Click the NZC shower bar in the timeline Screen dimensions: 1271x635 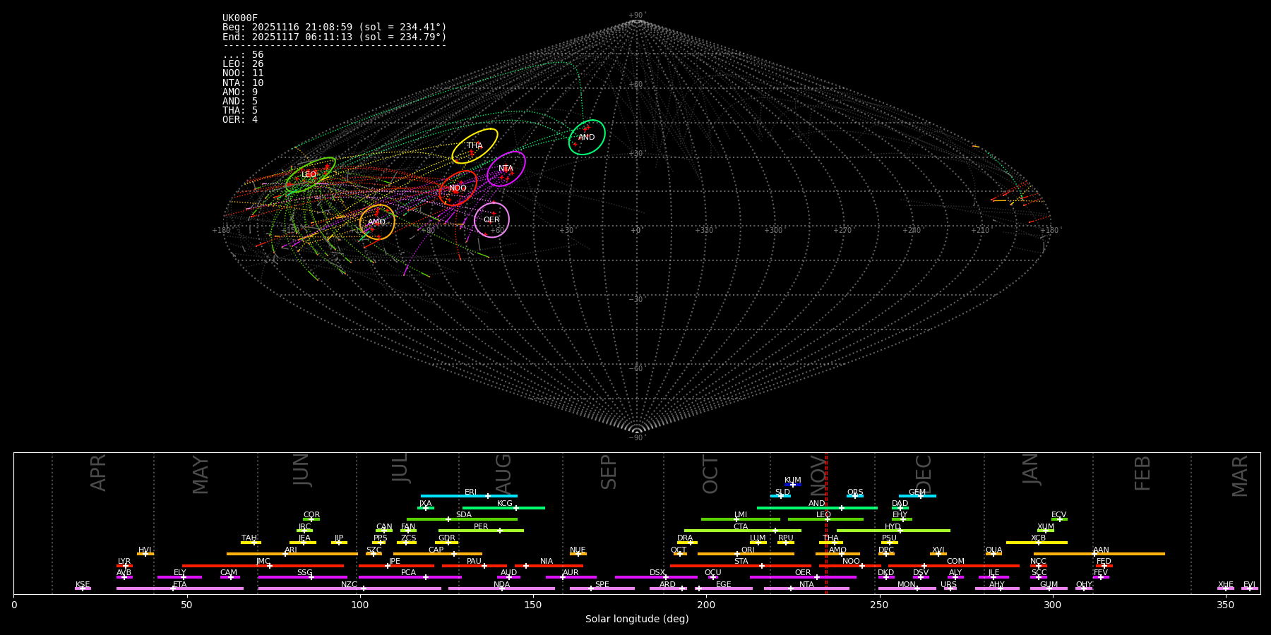350,588
